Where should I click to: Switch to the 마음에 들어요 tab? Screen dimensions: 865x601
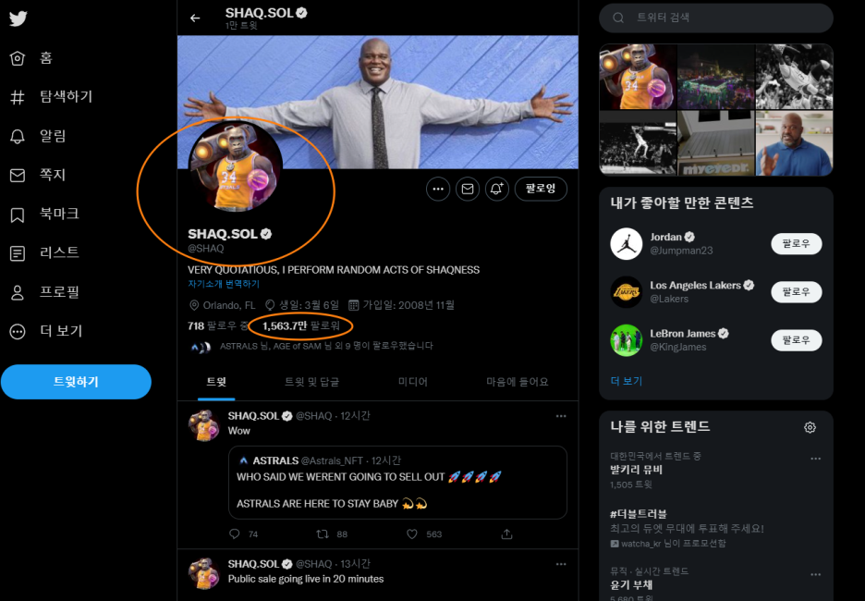(x=517, y=382)
